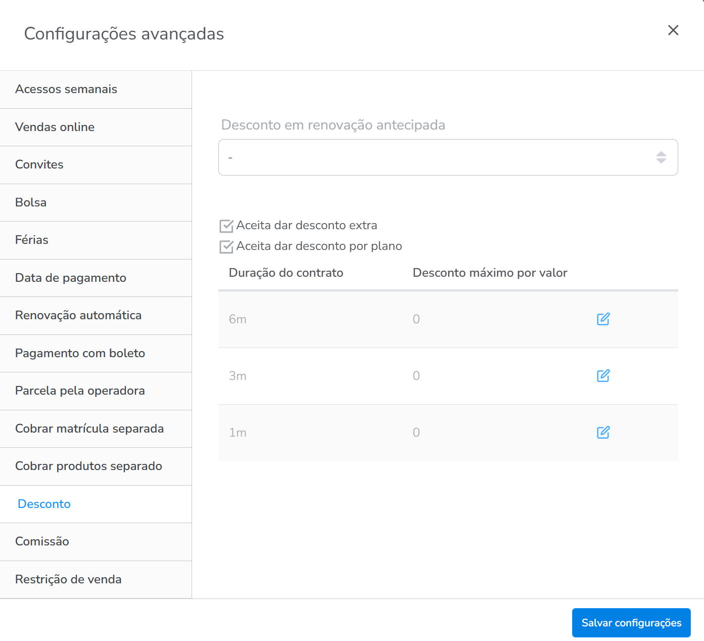Go to the Bolsa settings
This screenshot has height=641, width=704.
pos(31,202)
